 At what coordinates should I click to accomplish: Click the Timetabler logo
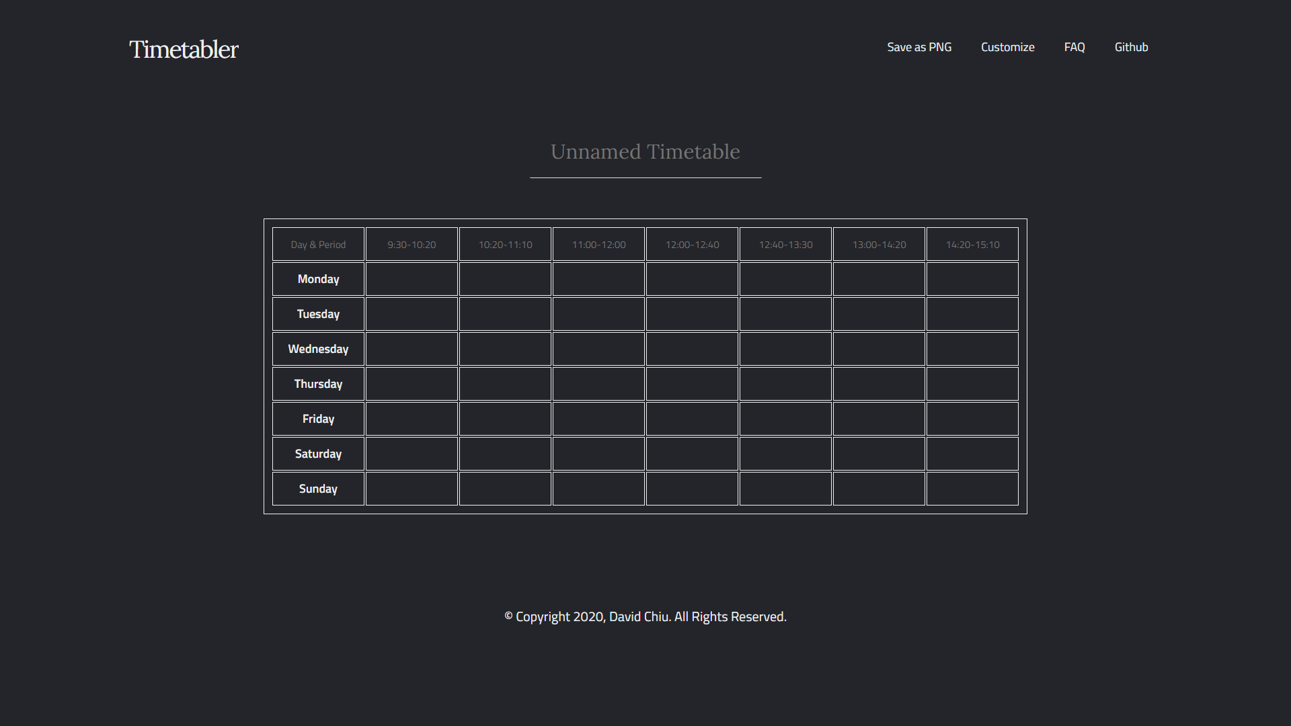(x=184, y=49)
